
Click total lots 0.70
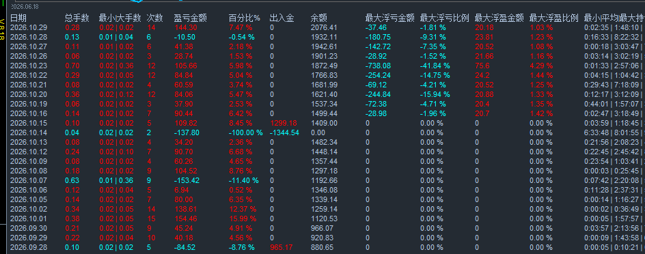click(x=72, y=66)
